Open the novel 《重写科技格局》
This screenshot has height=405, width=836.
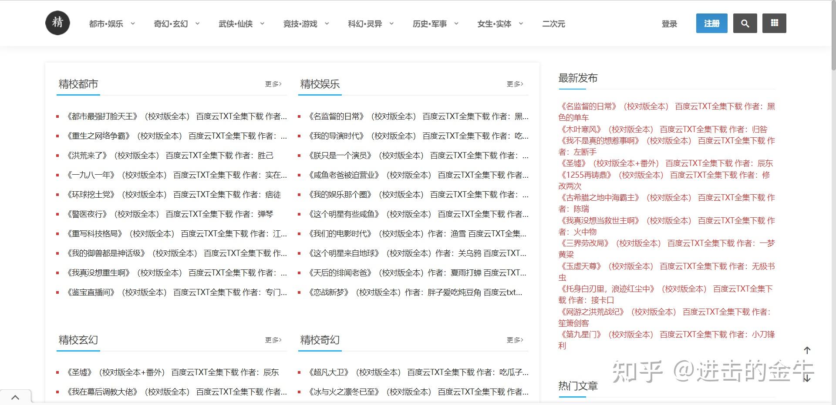176,234
